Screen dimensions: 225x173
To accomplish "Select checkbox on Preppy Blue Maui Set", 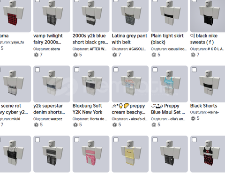I will 155,70.
